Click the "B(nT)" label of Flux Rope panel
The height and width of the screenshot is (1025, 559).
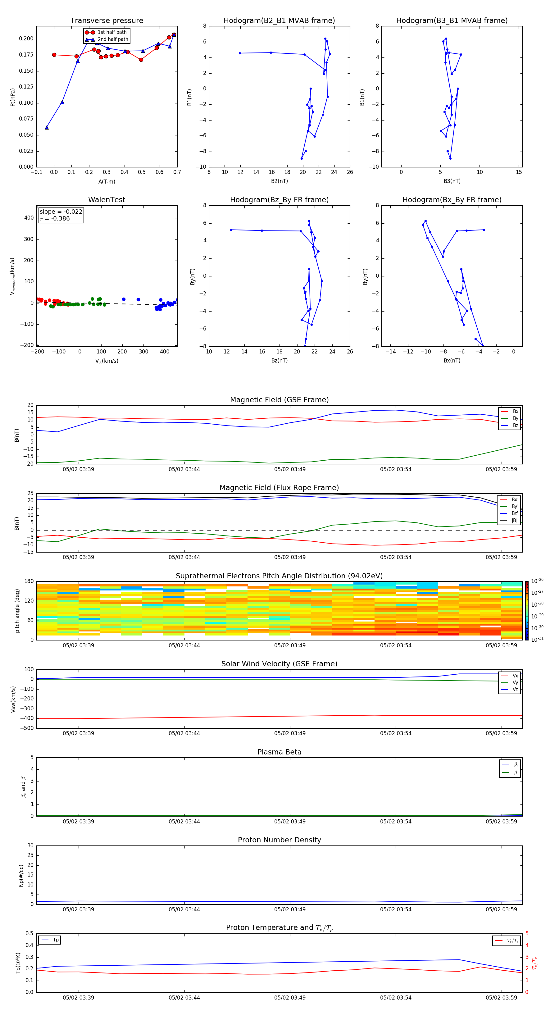click(17, 523)
